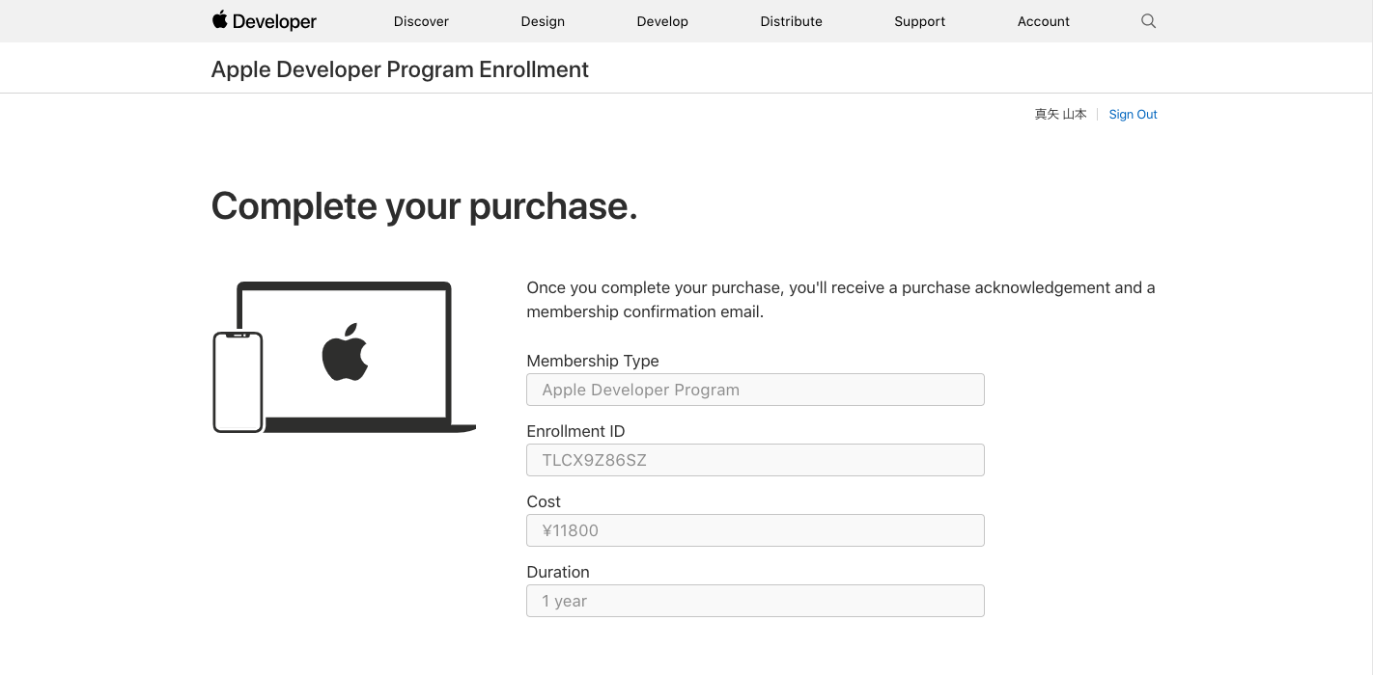The image size is (1373, 675).
Task: Sign out of the developer account
Action: 1133,114
